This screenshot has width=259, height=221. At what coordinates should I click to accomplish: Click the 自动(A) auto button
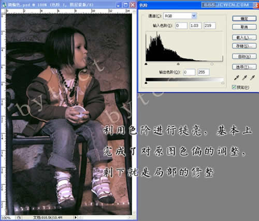pyautogui.click(x=244, y=56)
